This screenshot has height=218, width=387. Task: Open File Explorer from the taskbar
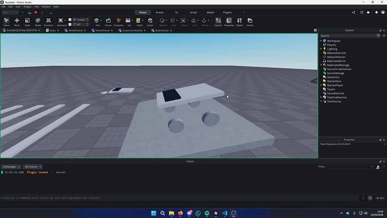click(x=171, y=213)
